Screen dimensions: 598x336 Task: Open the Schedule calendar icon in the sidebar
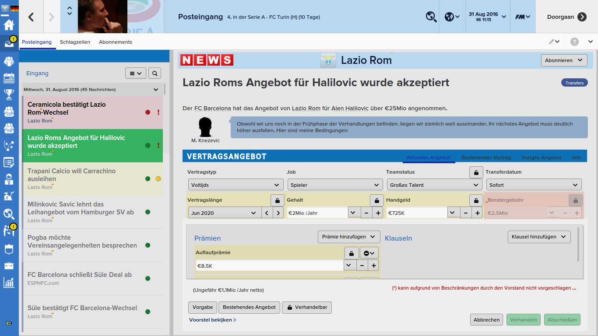pyautogui.click(x=9, y=78)
